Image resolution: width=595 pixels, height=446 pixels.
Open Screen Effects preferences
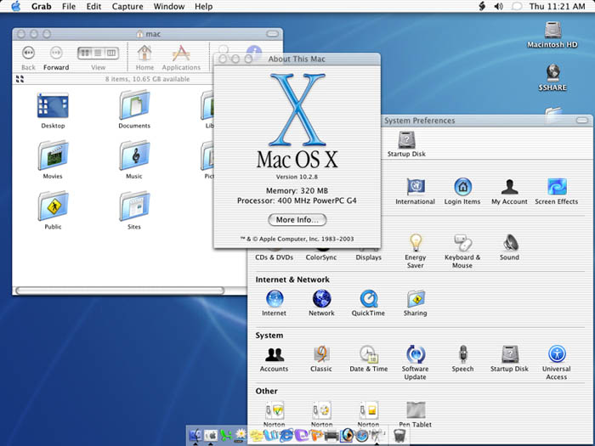[x=557, y=191]
